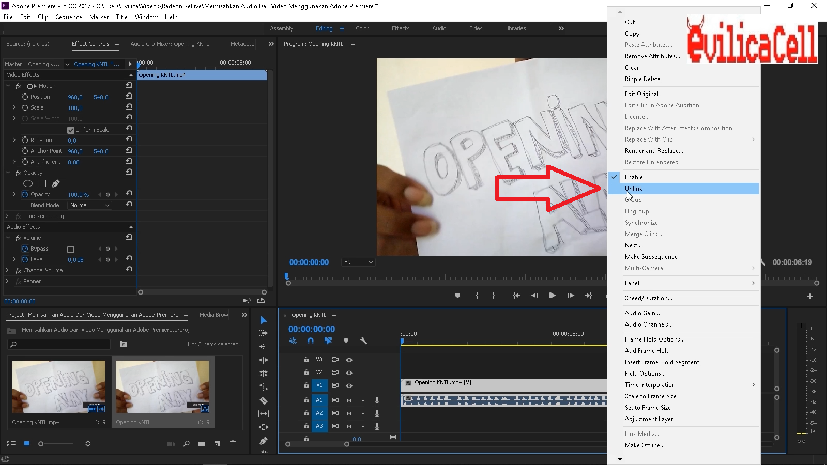Screen dimensions: 827x465
Task: Open the Sequence menu
Action: pos(69,17)
